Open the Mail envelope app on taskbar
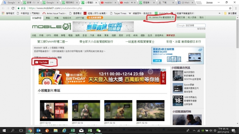The image size is (239, 134). tap(81, 130)
